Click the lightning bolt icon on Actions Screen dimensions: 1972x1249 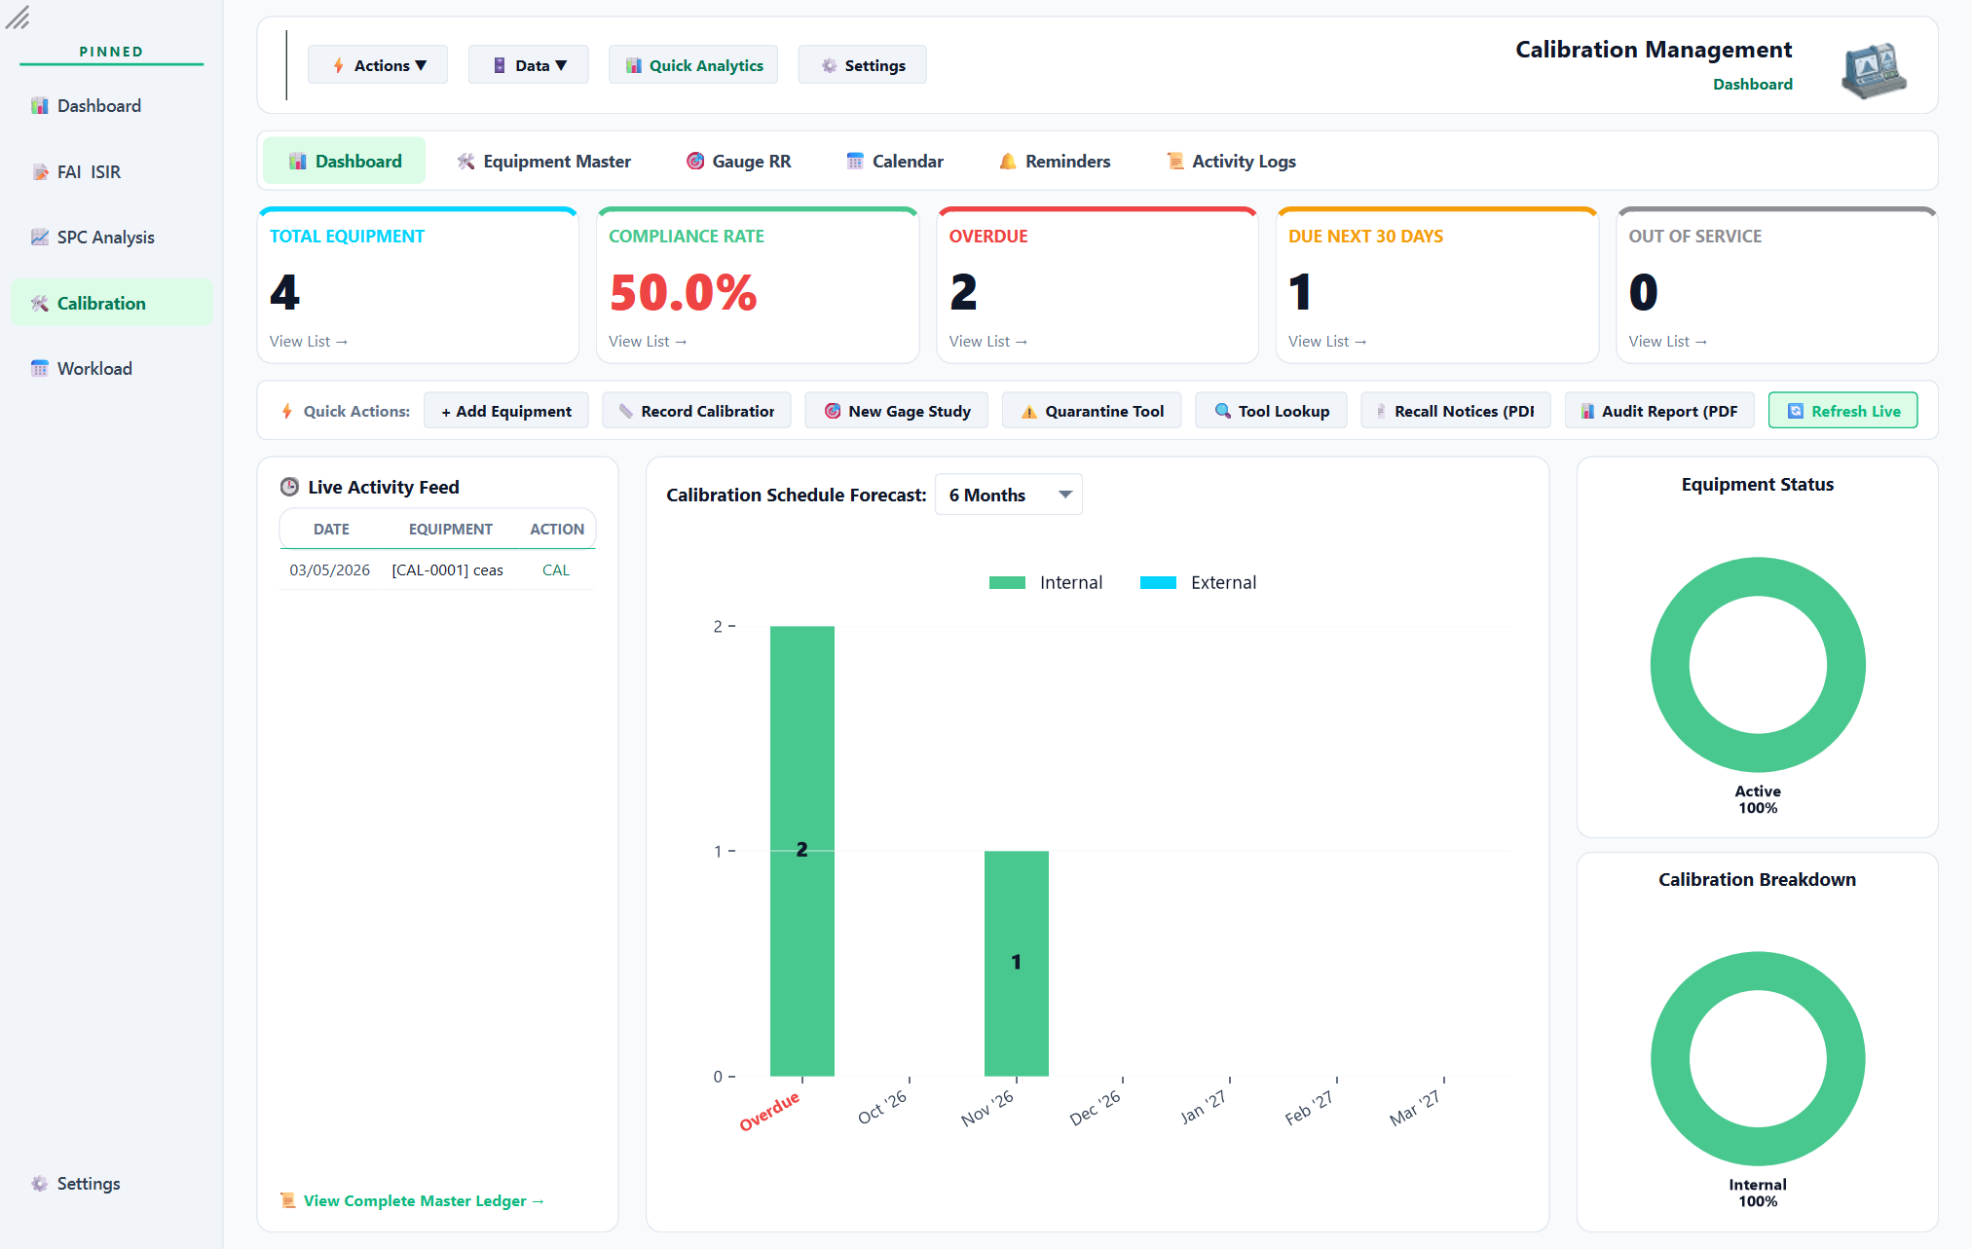pyautogui.click(x=338, y=65)
